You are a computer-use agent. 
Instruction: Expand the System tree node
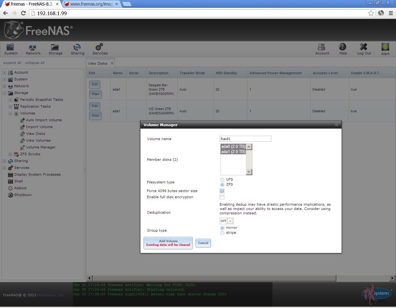[4, 79]
